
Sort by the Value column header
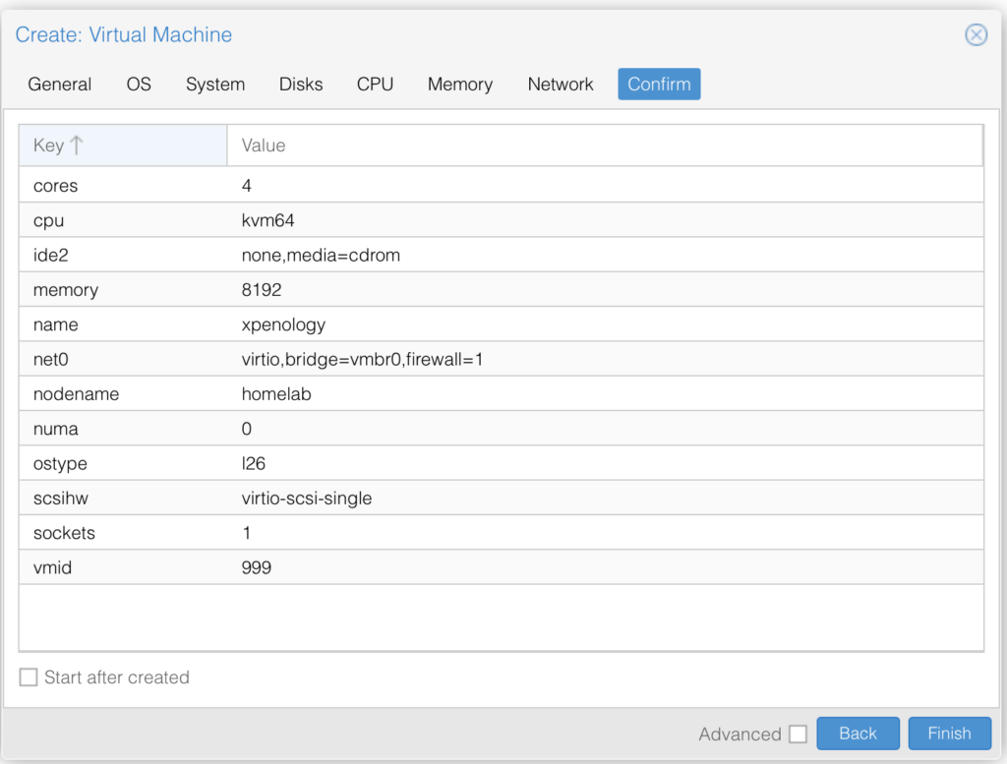pyautogui.click(x=604, y=146)
